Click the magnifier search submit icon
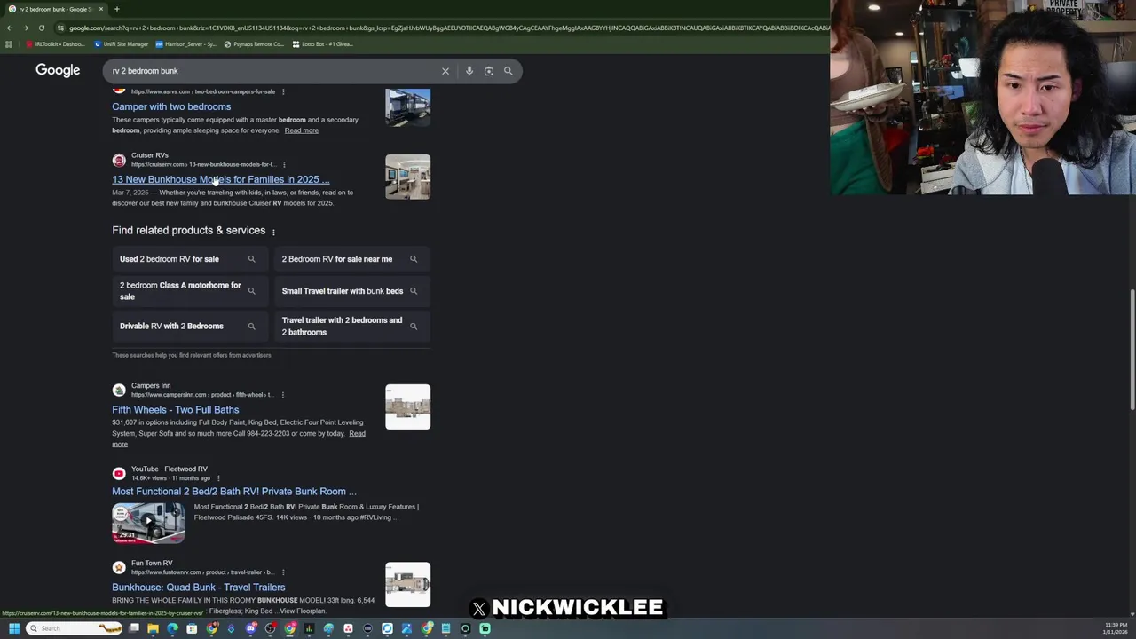This screenshot has width=1136, height=639. point(509,71)
